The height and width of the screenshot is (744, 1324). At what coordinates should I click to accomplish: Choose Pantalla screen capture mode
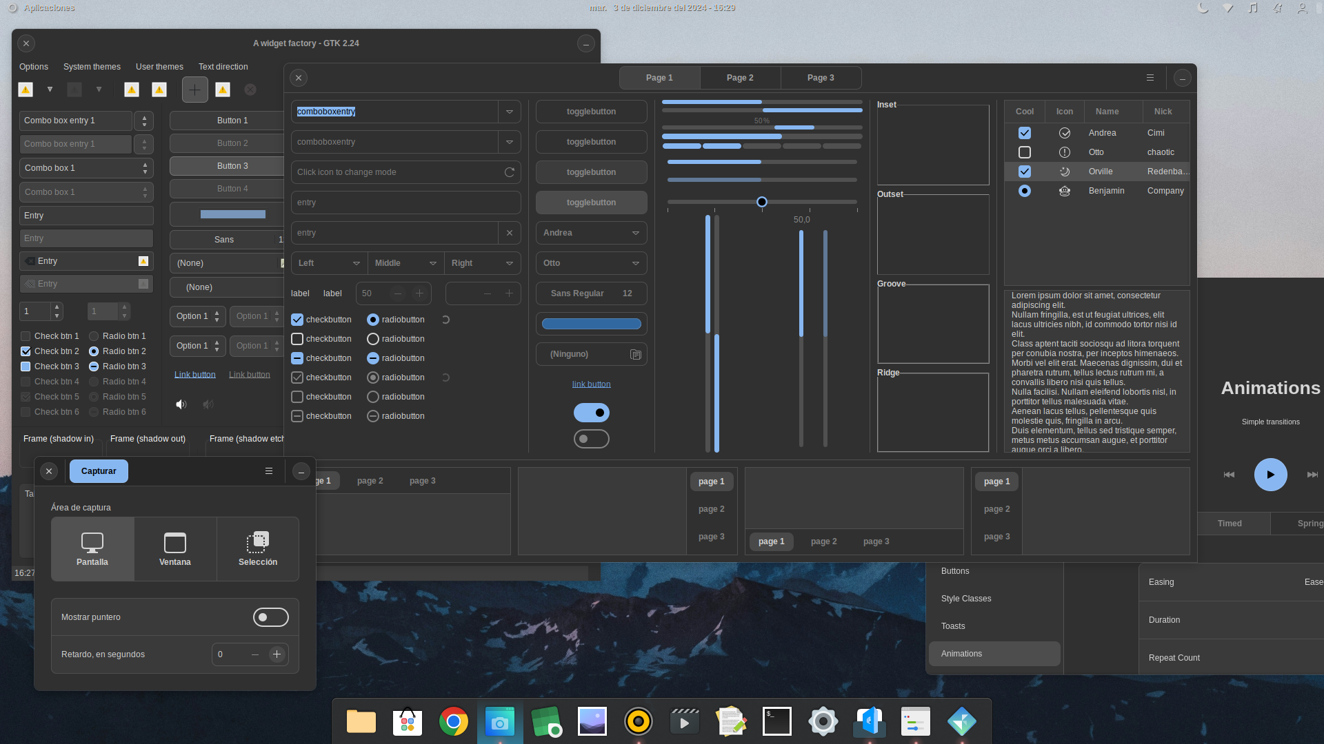click(x=92, y=549)
